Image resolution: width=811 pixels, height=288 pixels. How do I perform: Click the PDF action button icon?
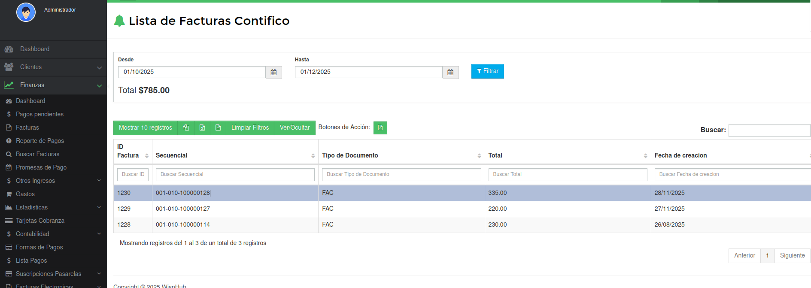[380, 128]
